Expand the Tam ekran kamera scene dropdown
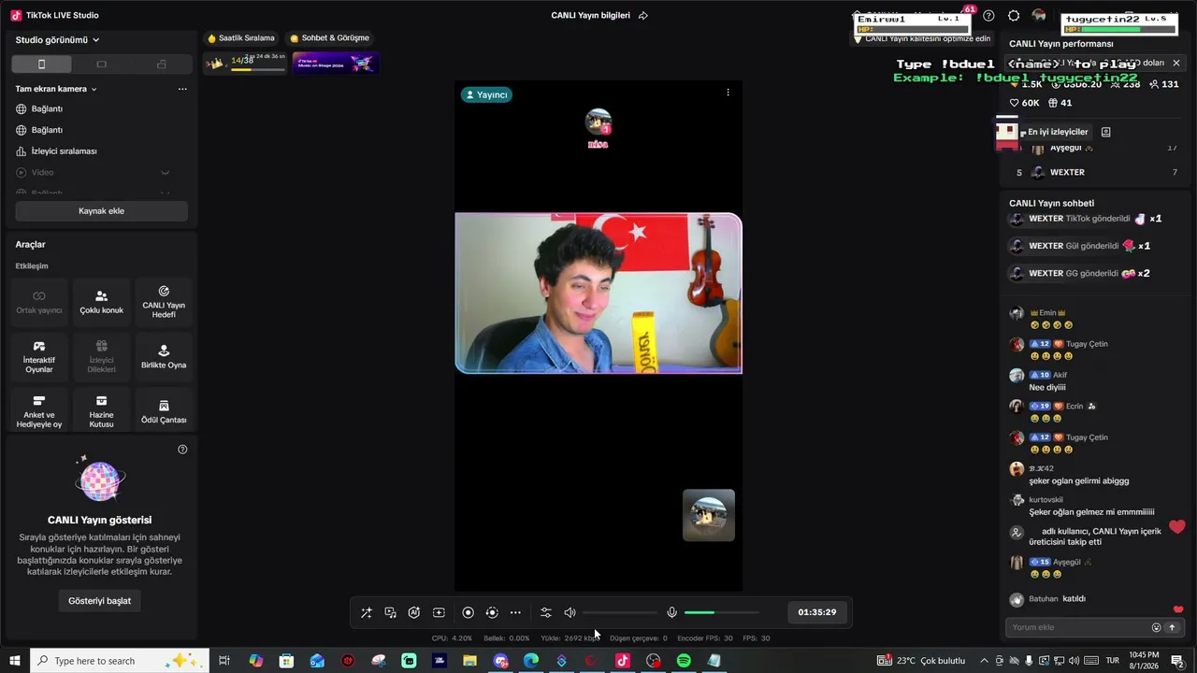Screen dimensions: 1197x673 [x=56, y=89]
